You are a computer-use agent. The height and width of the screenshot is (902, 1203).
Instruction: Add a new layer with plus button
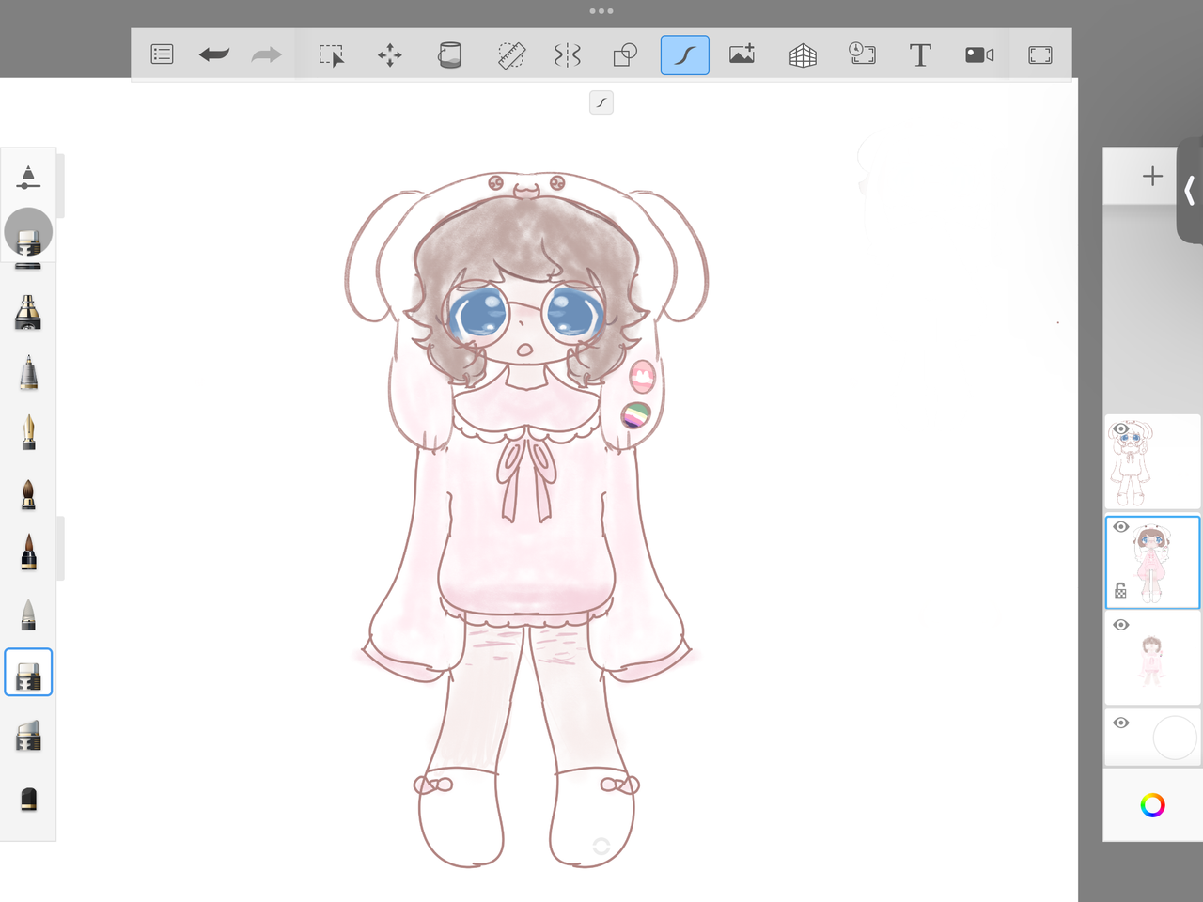pyautogui.click(x=1152, y=176)
